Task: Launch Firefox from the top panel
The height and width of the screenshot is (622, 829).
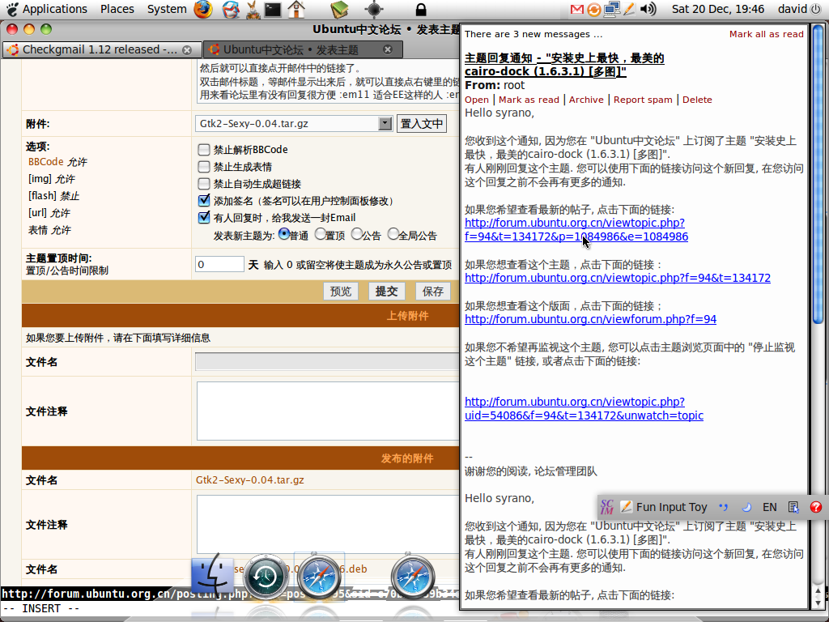Action: pyautogui.click(x=203, y=9)
